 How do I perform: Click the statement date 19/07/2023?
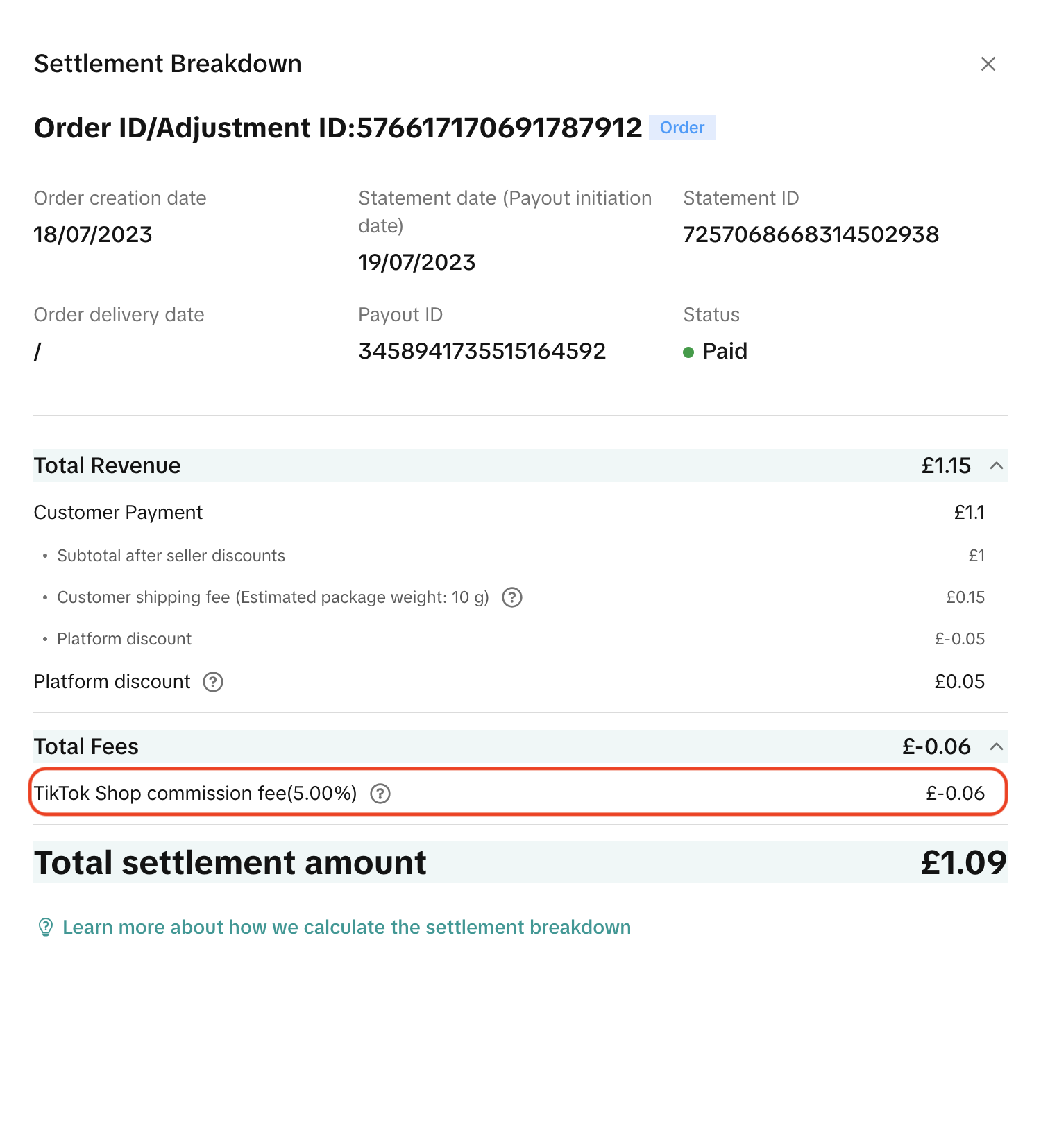coord(416,262)
